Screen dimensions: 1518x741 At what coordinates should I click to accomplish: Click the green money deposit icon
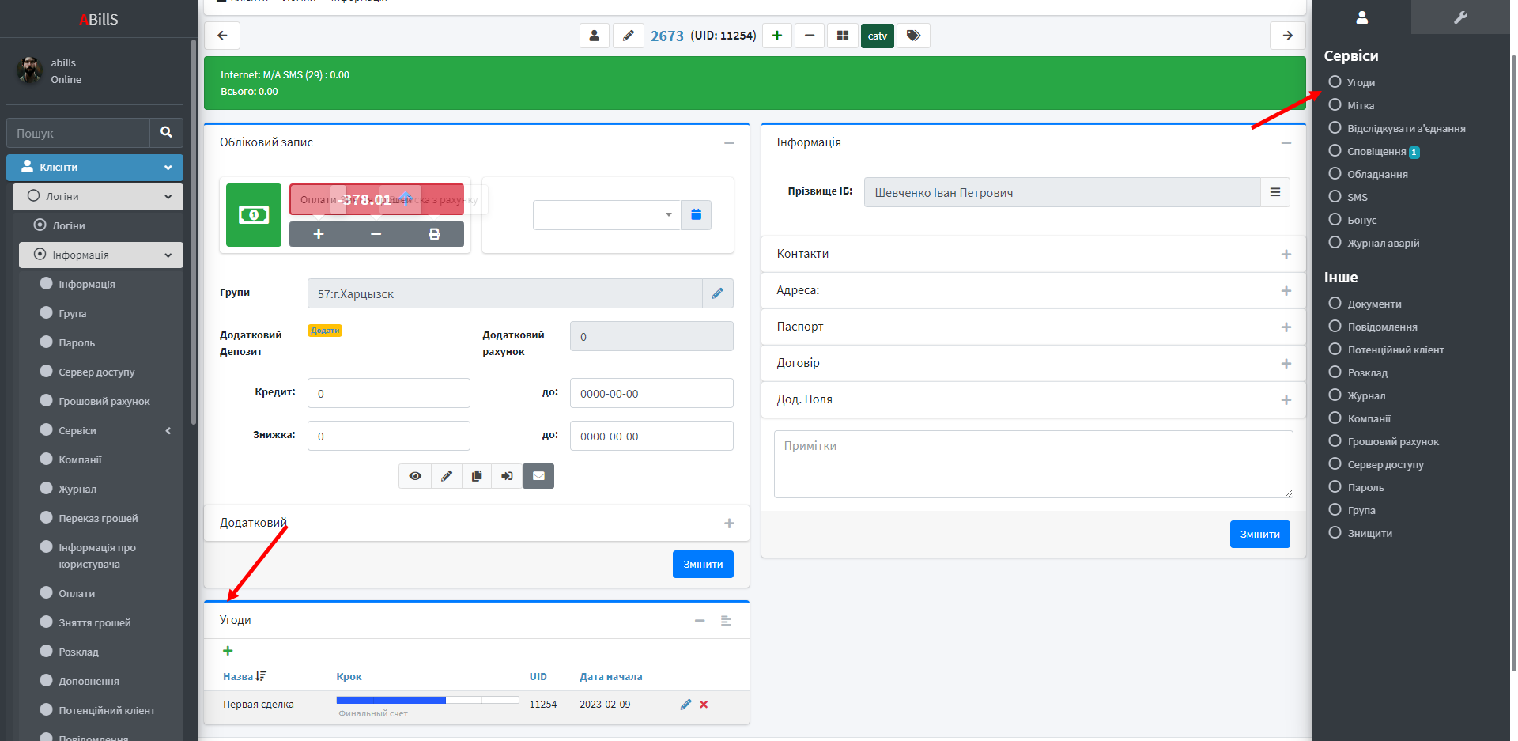[x=253, y=215]
